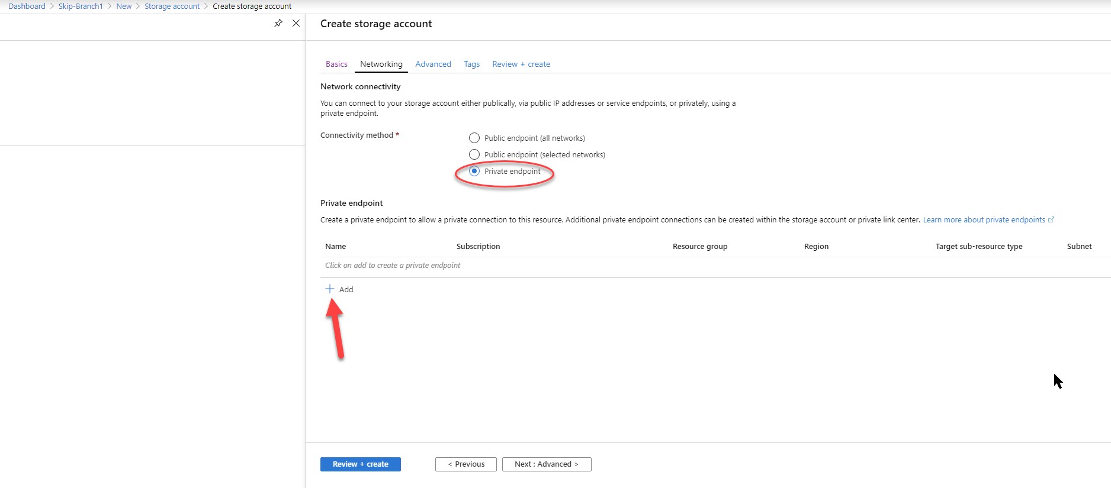The width and height of the screenshot is (1111, 488).
Task: Open the Tags tab
Action: pyautogui.click(x=471, y=64)
